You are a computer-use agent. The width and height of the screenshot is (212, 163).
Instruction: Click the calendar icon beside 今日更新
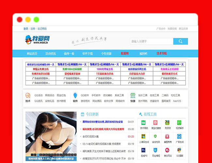coord(83,114)
